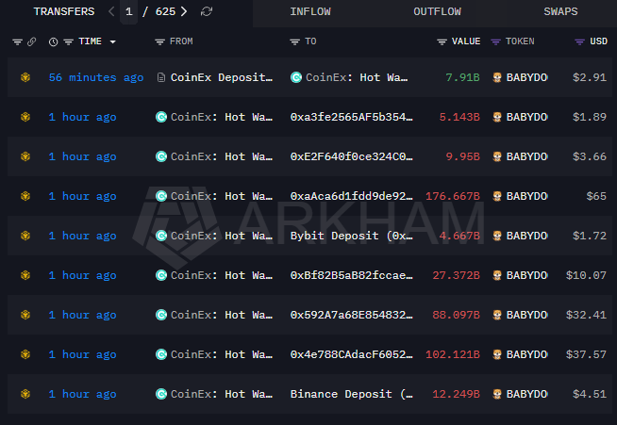Open 1 hour ago link in 27.372B row
Image resolution: width=617 pixels, height=425 pixels.
tap(83, 275)
